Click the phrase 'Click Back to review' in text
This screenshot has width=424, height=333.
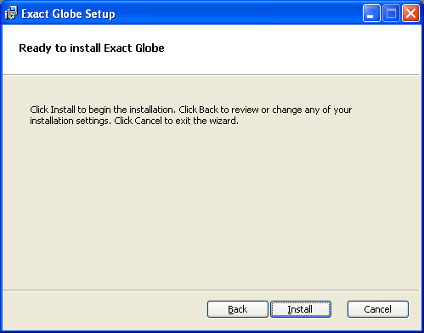point(218,110)
